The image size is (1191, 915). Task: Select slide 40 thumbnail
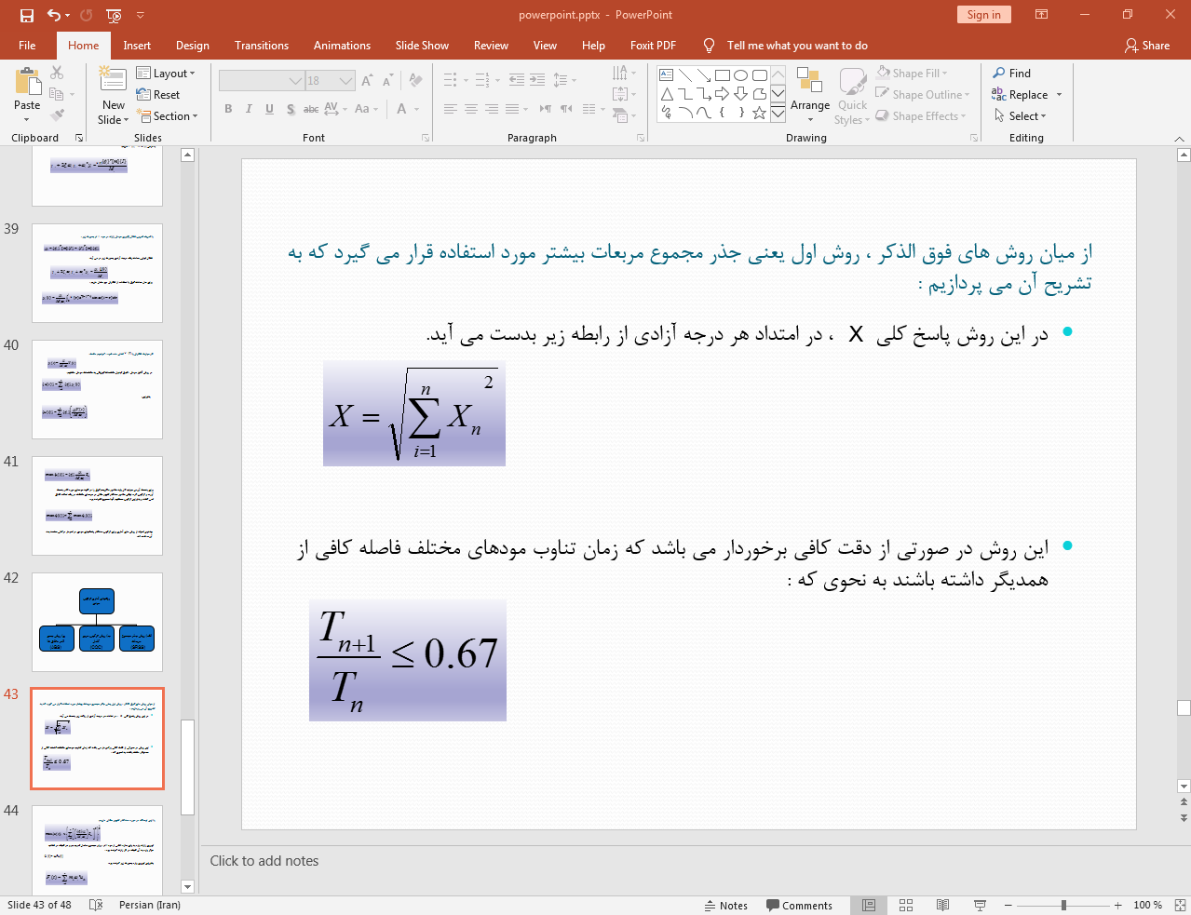coord(97,389)
